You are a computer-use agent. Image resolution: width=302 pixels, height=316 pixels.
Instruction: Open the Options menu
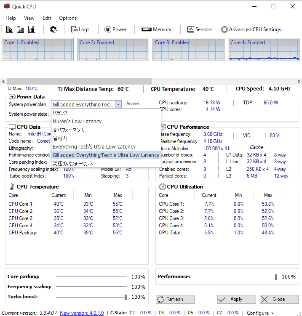point(68,18)
